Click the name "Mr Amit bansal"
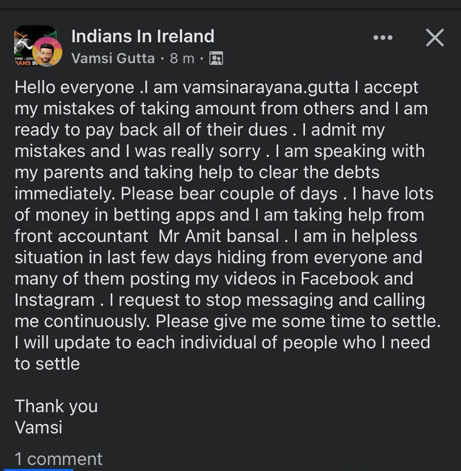Screen dimensions: 461x471 click(219, 236)
